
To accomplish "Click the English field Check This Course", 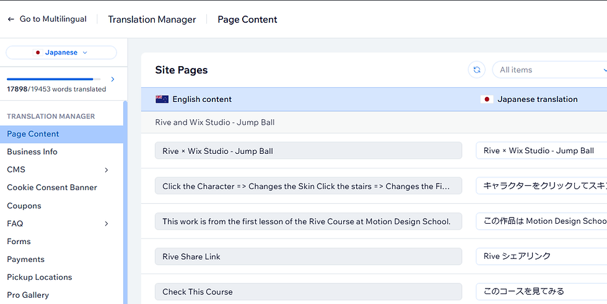I will click(308, 292).
